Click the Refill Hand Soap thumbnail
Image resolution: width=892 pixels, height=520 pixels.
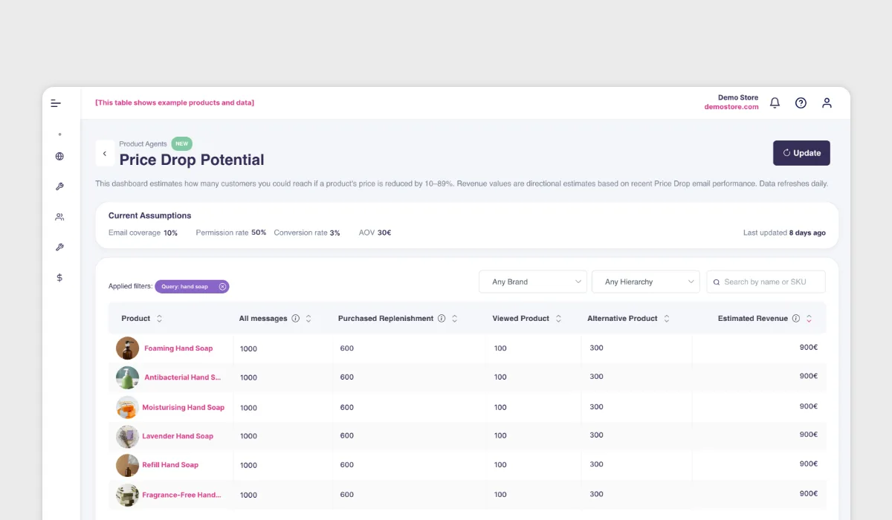coord(128,465)
